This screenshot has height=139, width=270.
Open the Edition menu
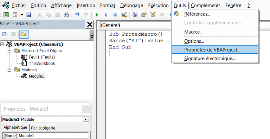tap(38, 6)
